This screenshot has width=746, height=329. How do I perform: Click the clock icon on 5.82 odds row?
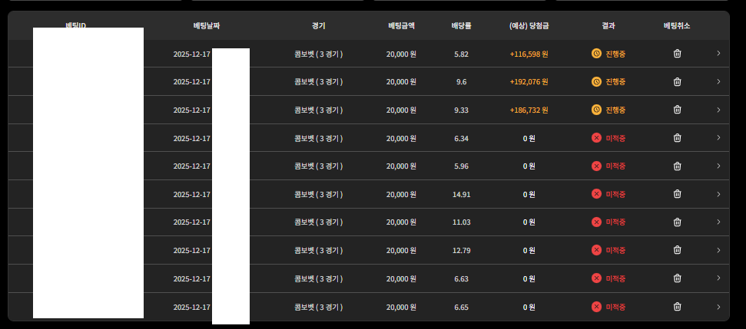coord(596,54)
